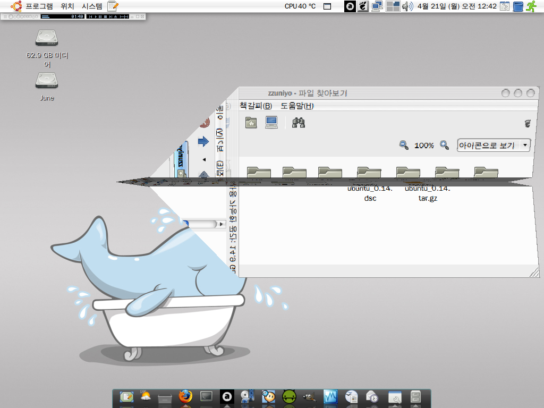Image resolution: width=544 pixels, height=408 pixels.
Task: Click the broken-window icon beside the clock
Action: click(505, 6)
